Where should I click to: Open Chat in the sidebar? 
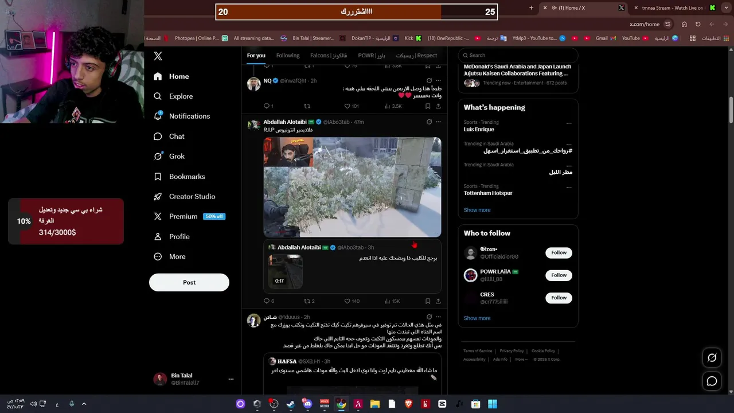coord(169,137)
